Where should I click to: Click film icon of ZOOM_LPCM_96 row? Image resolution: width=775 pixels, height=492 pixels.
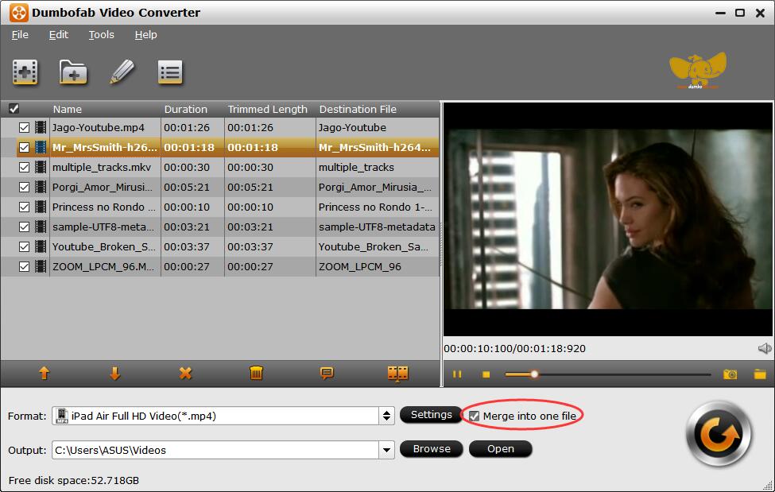point(41,266)
